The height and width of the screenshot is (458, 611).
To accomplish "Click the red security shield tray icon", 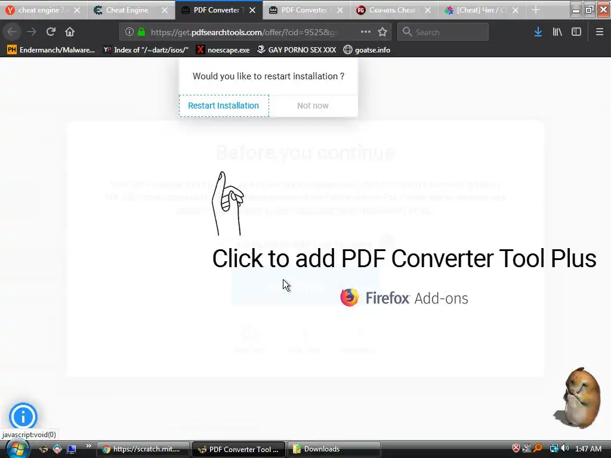I will 516,448.
